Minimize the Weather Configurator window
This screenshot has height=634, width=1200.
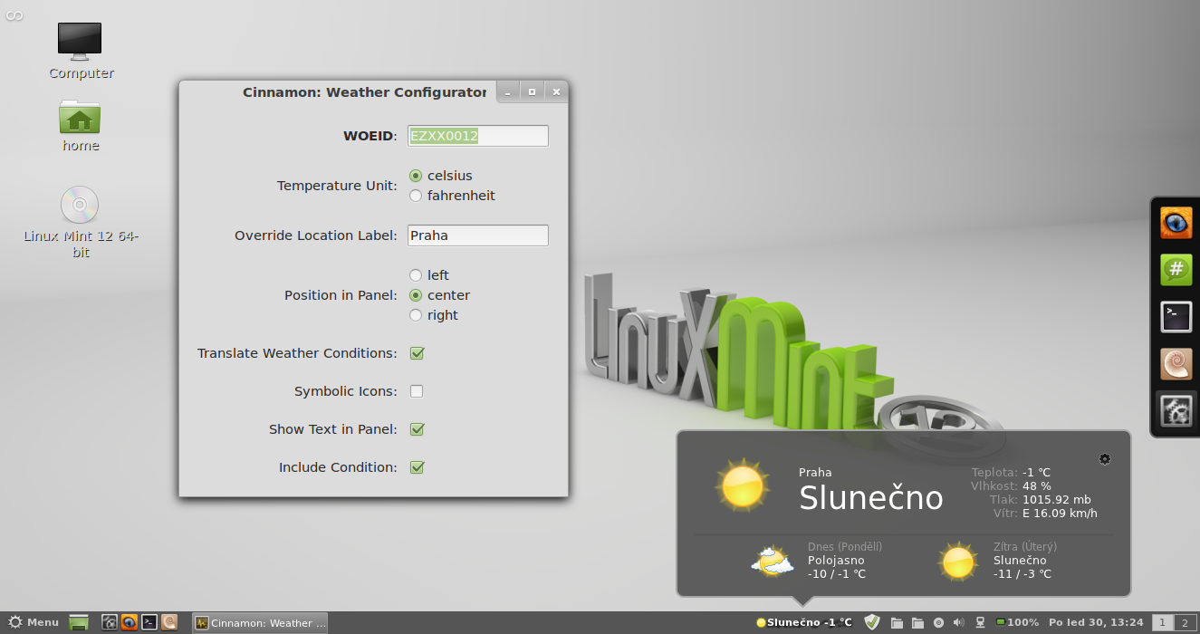point(508,91)
